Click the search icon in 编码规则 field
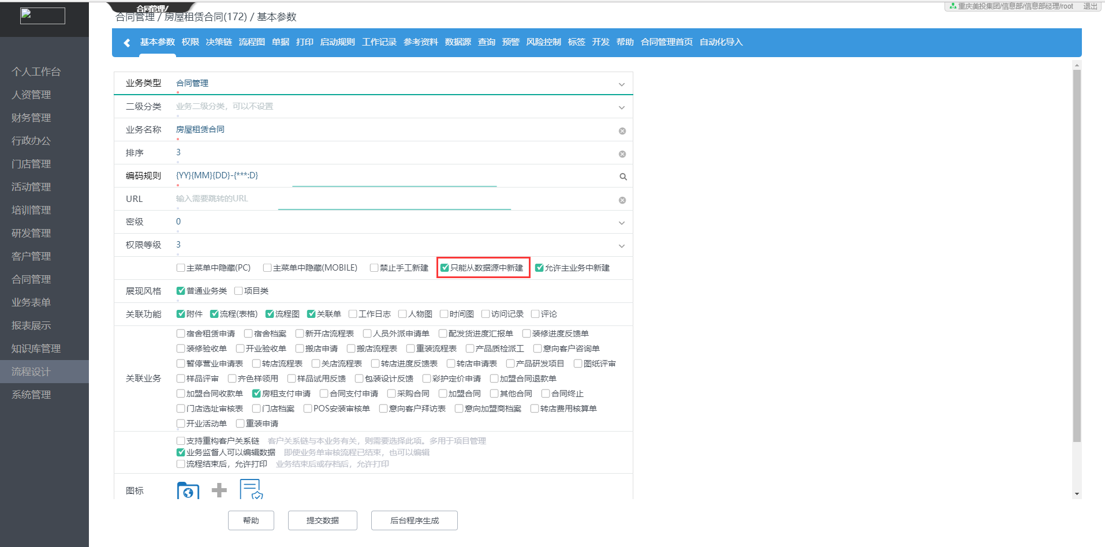 pos(623,177)
